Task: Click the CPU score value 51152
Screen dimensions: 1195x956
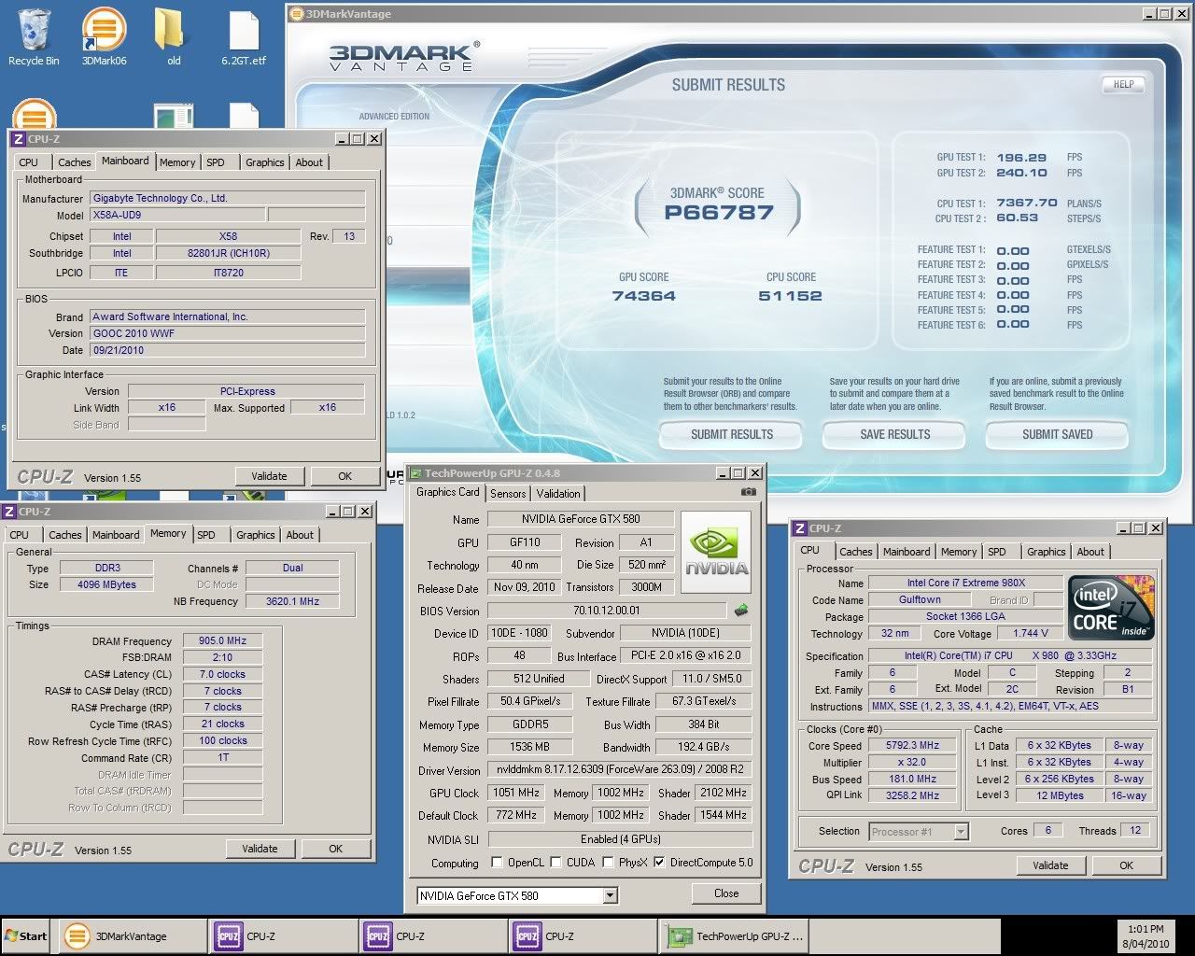Action: point(790,296)
